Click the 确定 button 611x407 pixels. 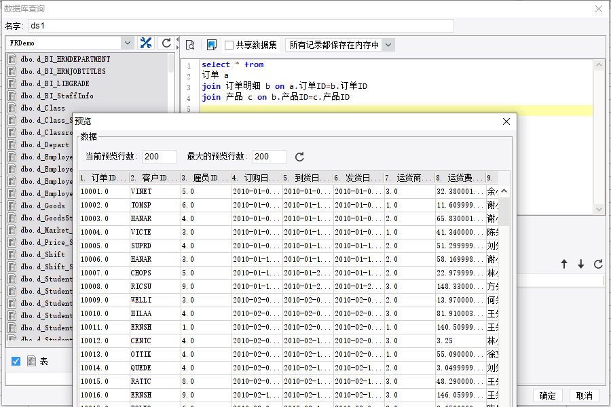point(547,395)
